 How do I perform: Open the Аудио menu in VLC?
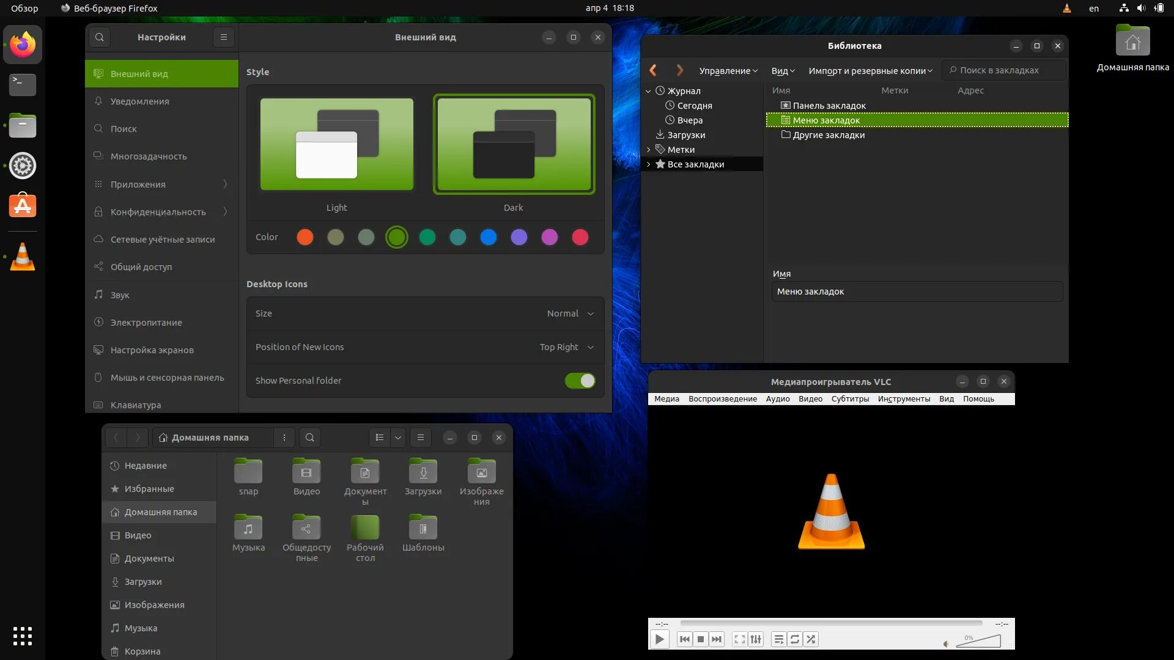click(x=777, y=399)
